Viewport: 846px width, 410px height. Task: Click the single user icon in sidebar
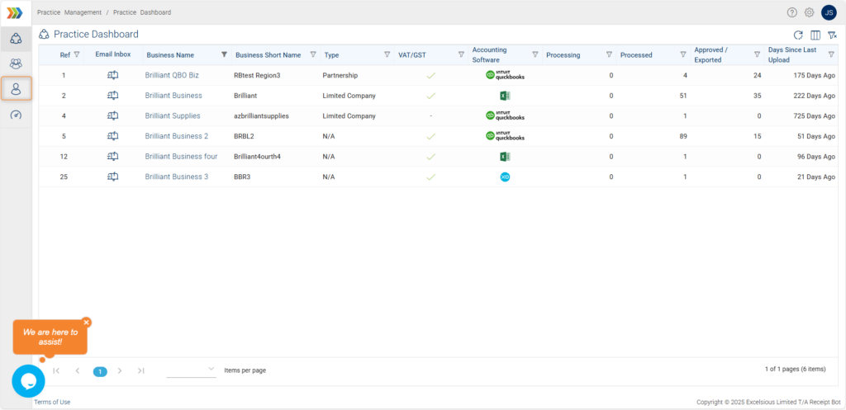[16, 89]
